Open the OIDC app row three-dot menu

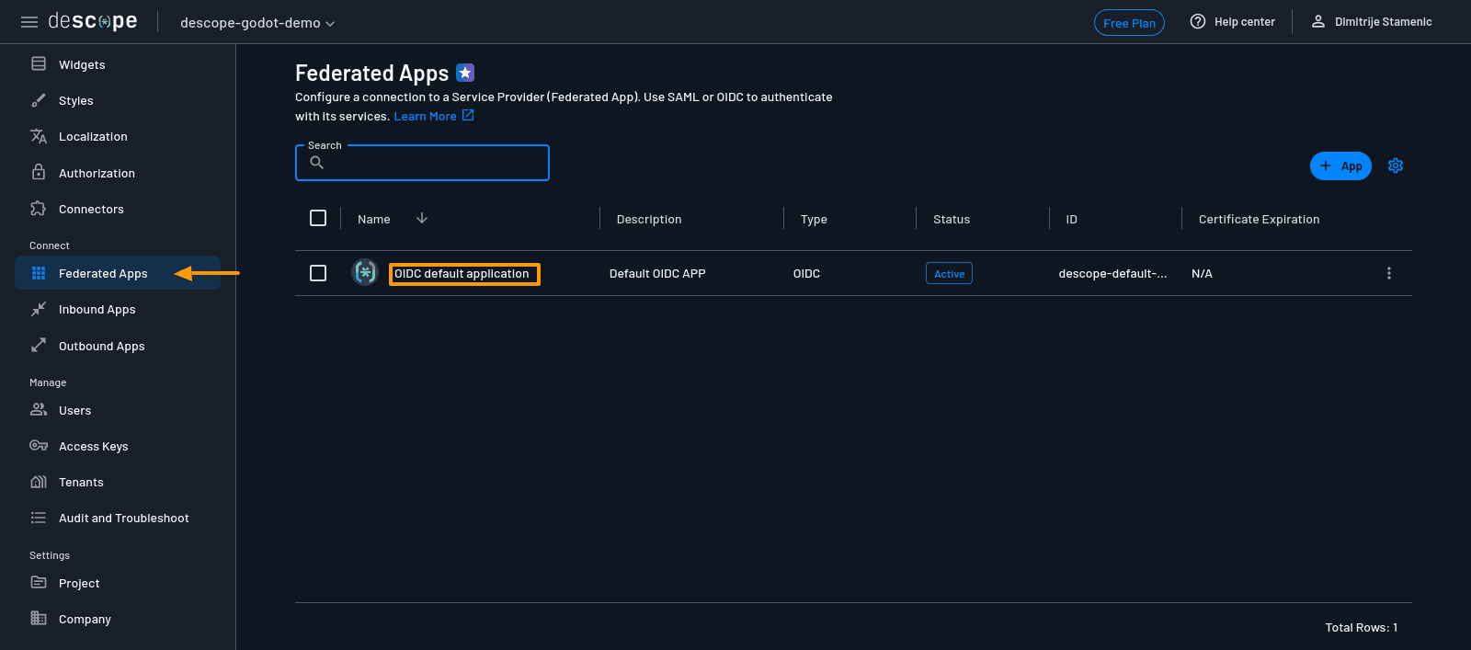coord(1388,273)
